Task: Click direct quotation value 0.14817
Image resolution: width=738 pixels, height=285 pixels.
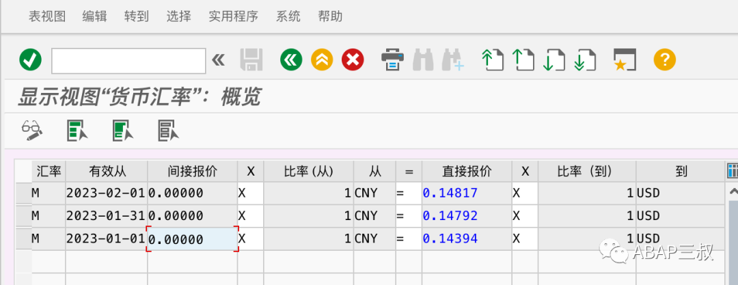Action: (x=467, y=193)
